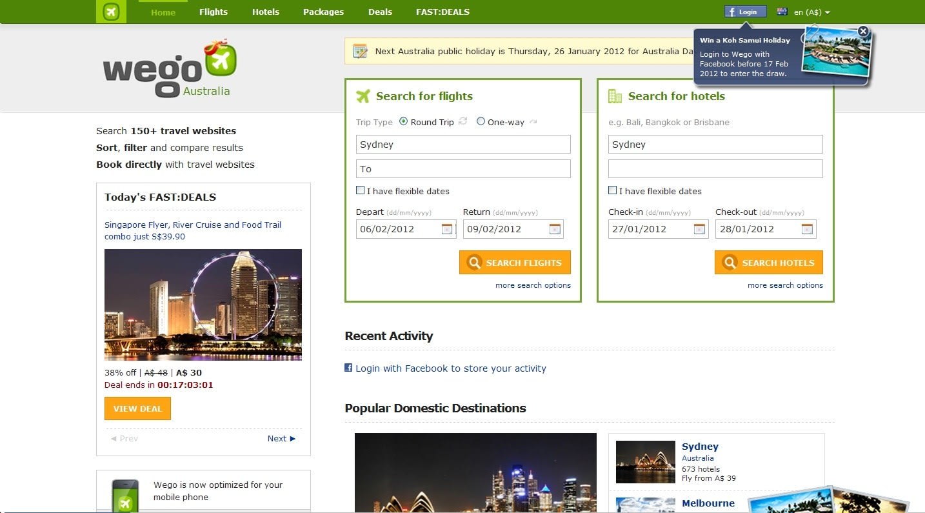
Task: Click Check-out date field 28/01/2012
Action: pyautogui.click(x=766, y=229)
